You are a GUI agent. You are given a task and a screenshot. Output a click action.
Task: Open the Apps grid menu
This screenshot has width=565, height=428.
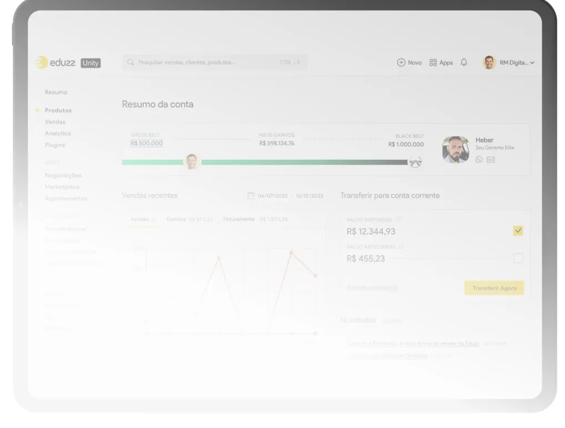coord(441,63)
